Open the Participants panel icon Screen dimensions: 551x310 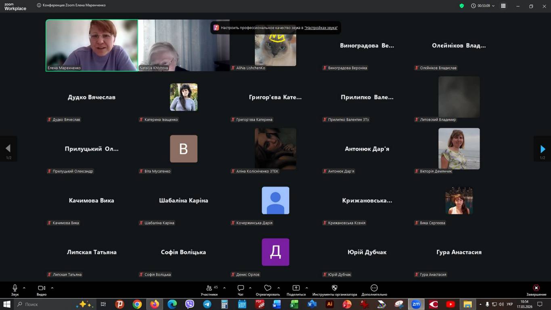(209, 288)
